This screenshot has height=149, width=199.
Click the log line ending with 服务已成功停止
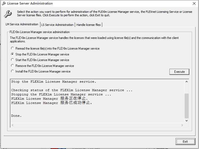(x=52, y=103)
